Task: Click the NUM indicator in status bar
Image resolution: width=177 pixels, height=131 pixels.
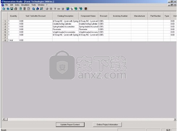Action: pos(169,130)
